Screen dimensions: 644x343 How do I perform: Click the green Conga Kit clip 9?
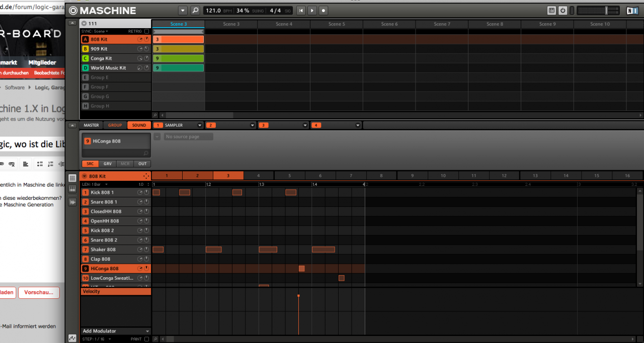coord(178,58)
